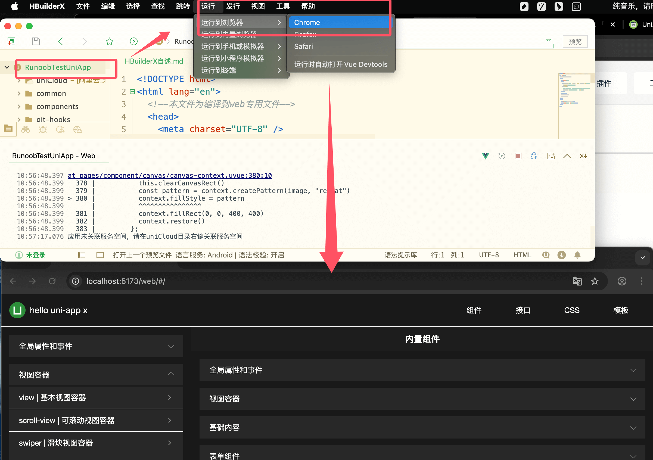Open the 发行 menu in menu bar
This screenshot has height=460, width=653.
coord(233,6)
